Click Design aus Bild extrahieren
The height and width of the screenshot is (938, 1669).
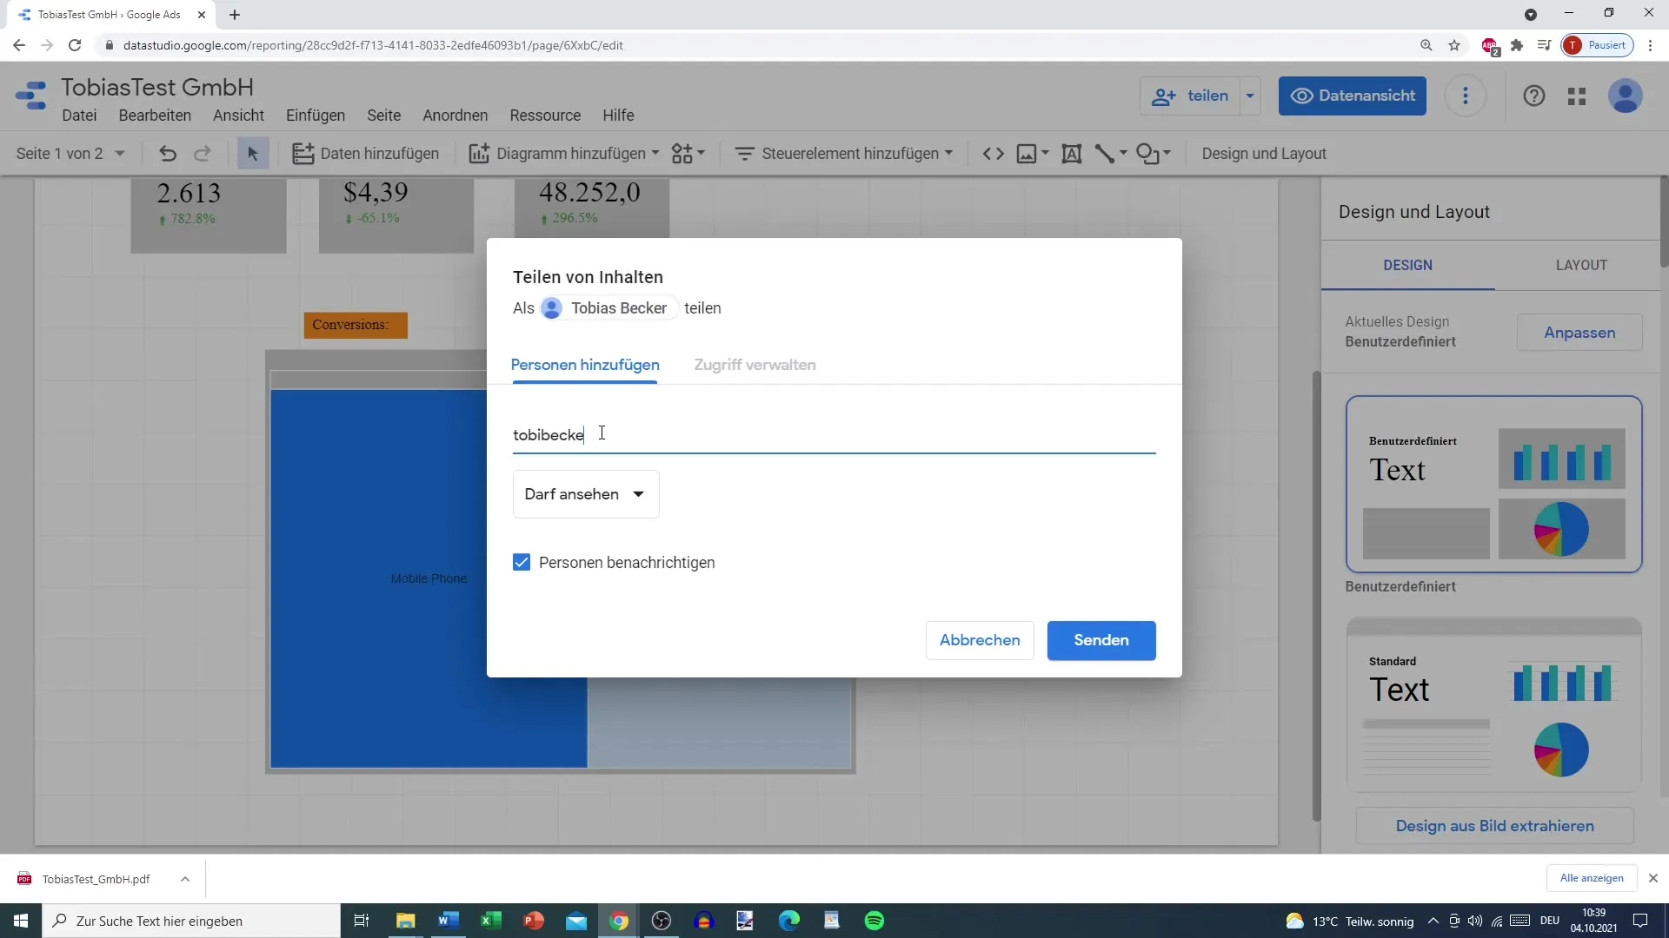[x=1494, y=826]
